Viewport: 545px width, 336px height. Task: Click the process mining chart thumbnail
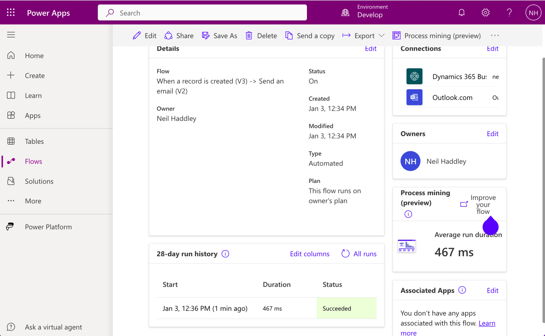406,246
